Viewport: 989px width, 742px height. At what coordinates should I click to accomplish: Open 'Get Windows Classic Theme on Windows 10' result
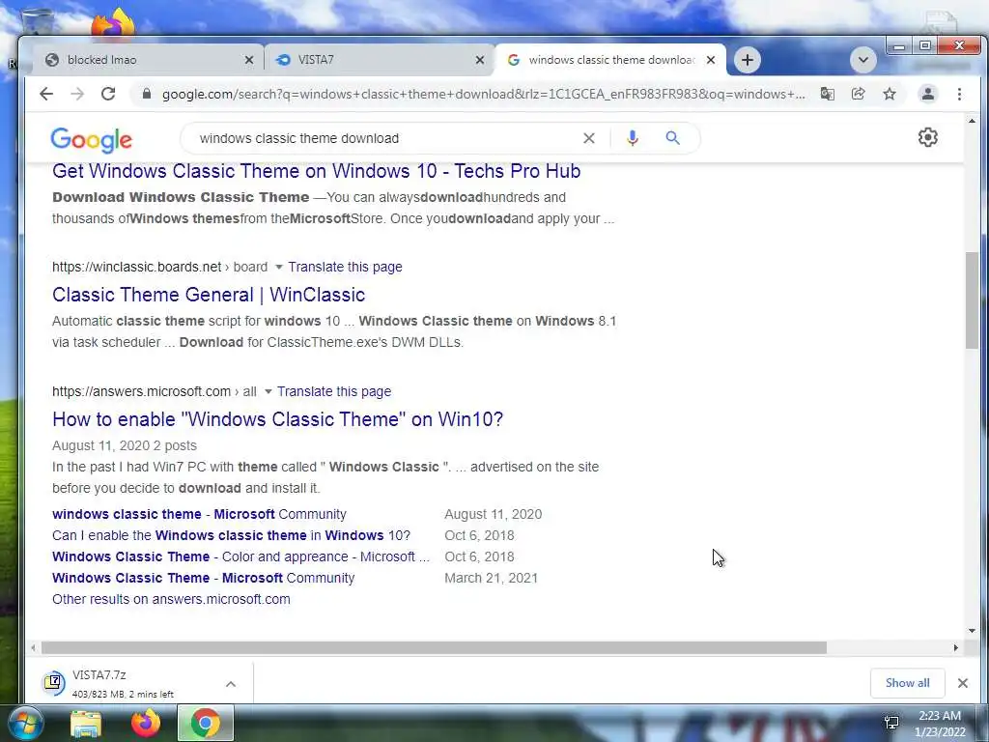[316, 171]
